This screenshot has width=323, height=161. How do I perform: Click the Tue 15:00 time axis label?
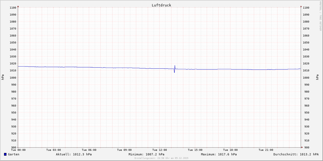coord(195,150)
